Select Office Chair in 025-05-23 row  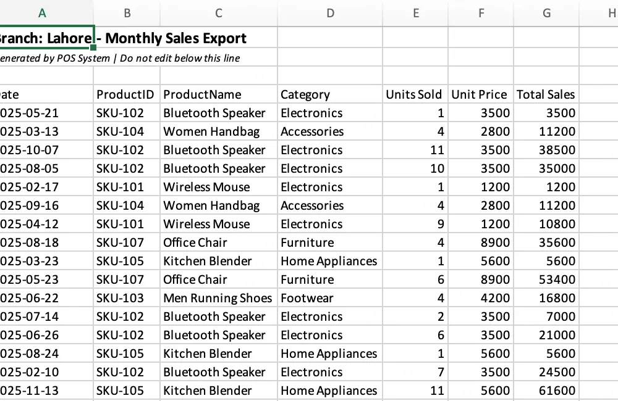tap(219, 279)
